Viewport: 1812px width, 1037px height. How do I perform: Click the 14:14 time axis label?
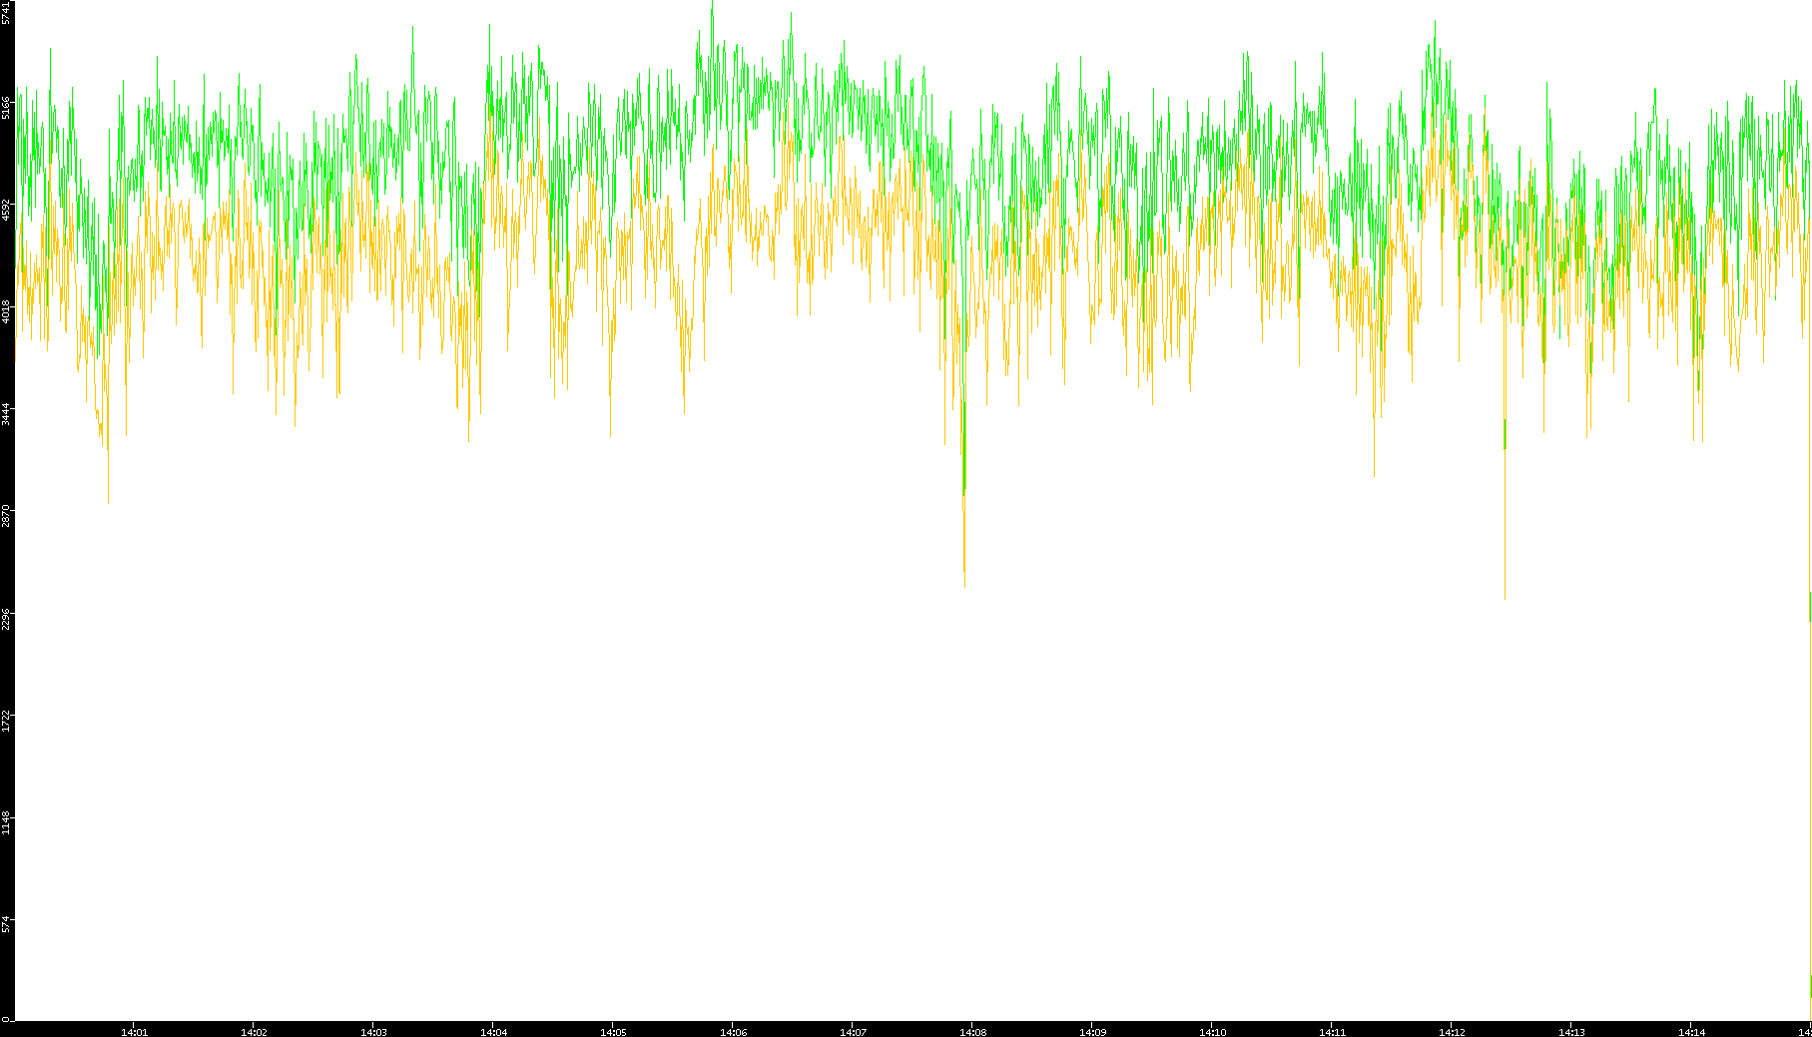[x=1691, y=1031]
